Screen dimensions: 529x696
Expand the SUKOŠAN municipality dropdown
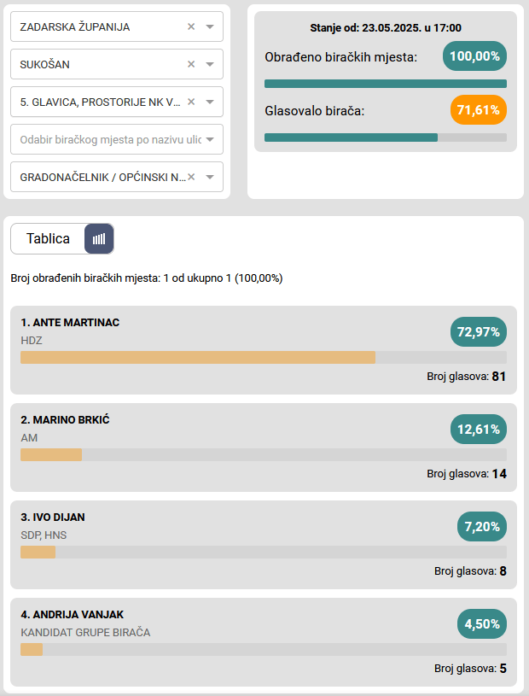click(210, 64)
